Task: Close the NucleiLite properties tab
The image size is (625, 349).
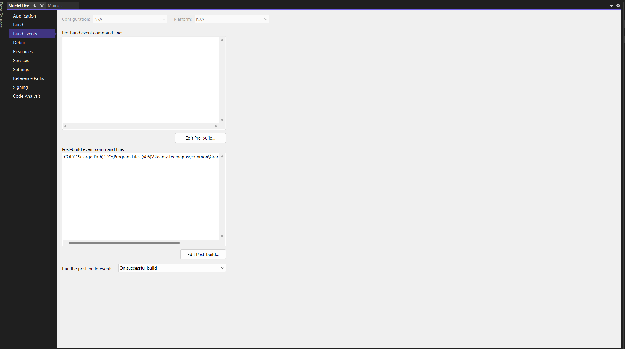Action: pyautogui.click(x=42, y=6)
